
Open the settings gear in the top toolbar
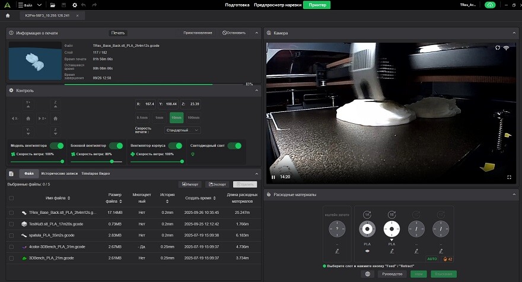click(75, 5)
